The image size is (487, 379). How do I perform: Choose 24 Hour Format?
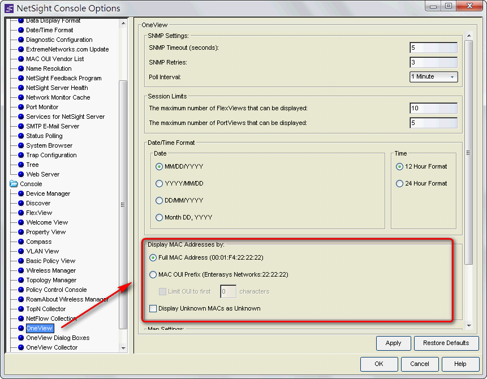tap(399, 184)
